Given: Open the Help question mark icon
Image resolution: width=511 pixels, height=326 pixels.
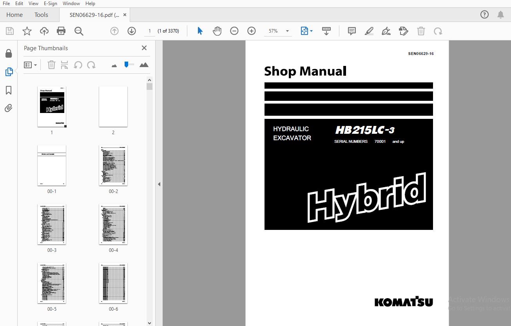Looking at the screenshot, I should coord(484,15).
